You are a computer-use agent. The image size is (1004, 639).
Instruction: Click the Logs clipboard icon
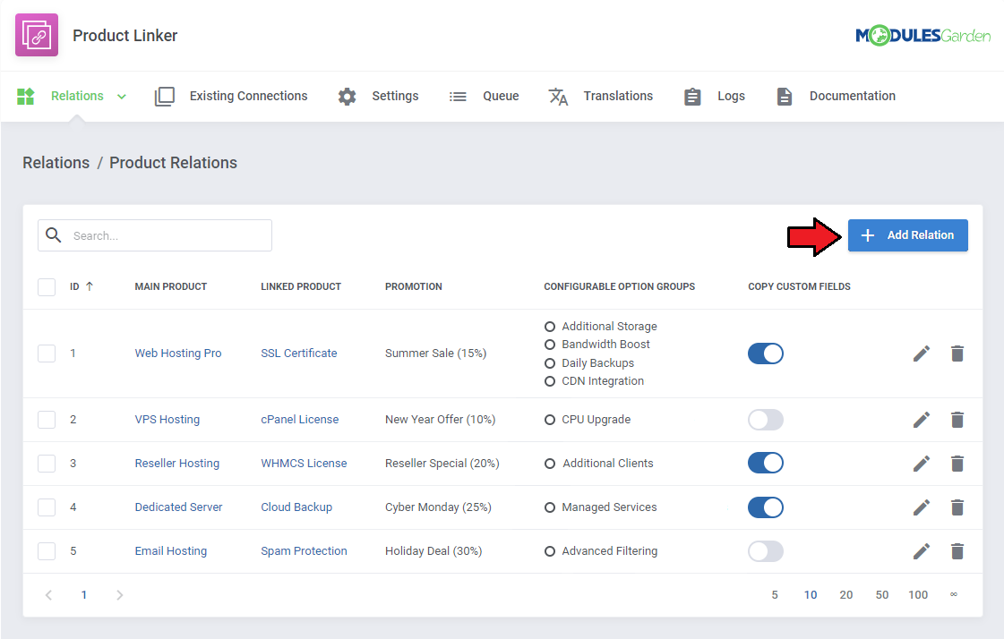[692, 97]
